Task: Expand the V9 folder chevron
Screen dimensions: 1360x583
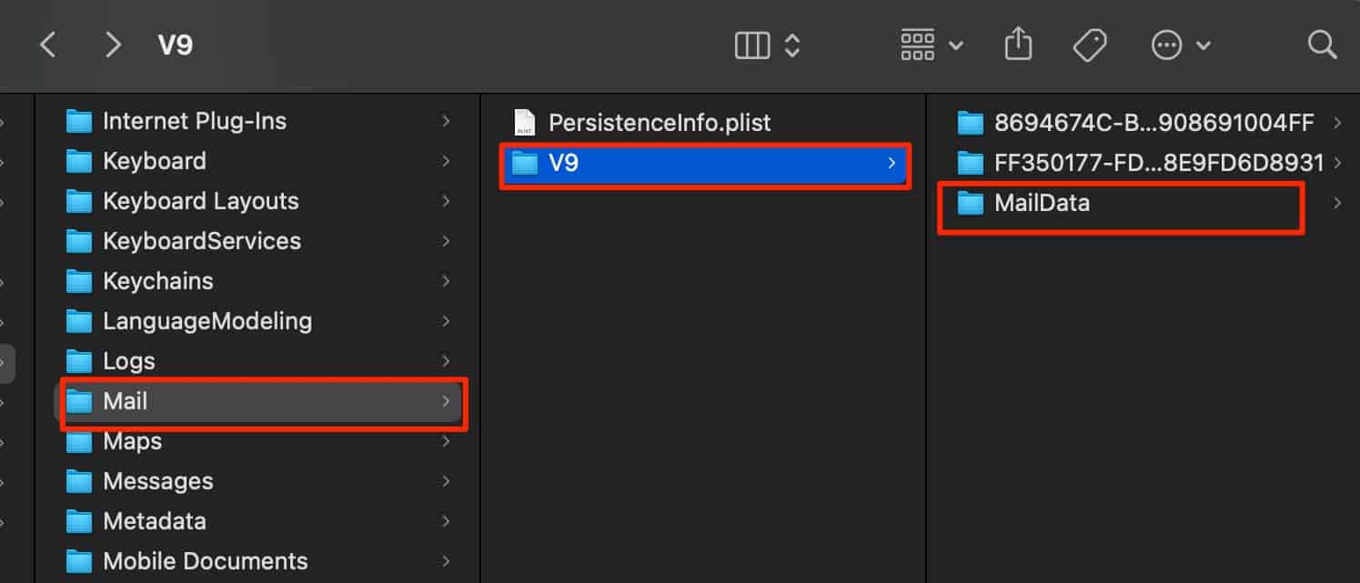Action: 892,164
